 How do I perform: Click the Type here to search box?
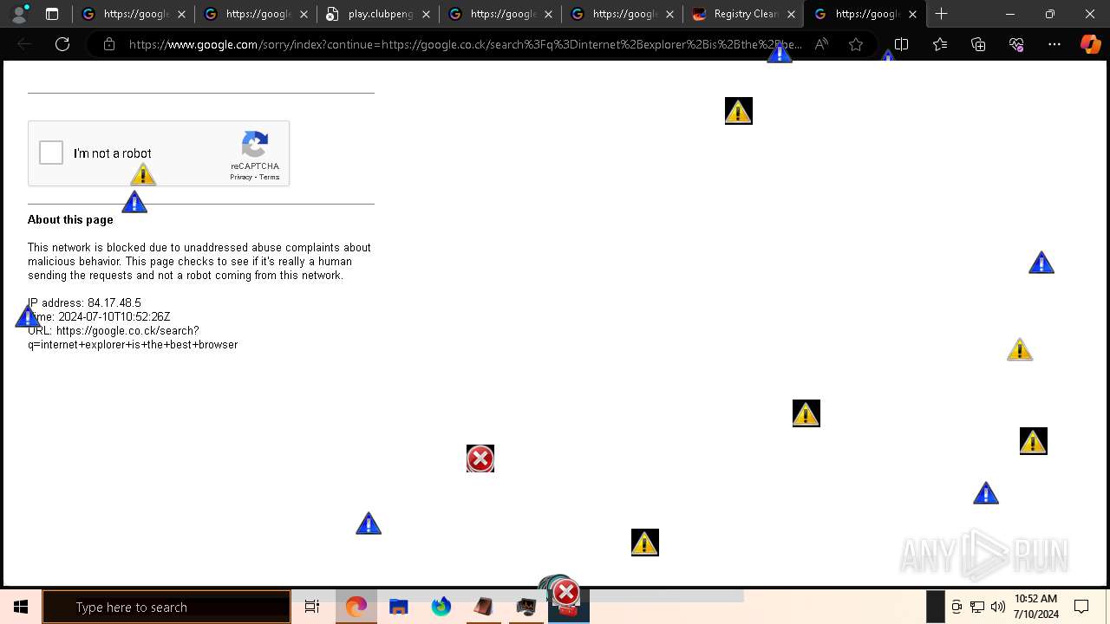166,607
